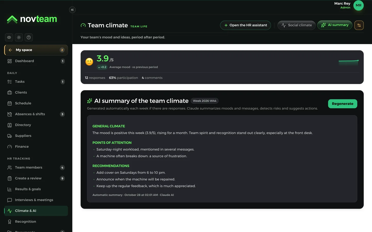Click the Clients briefcase icon

[10, 93]
